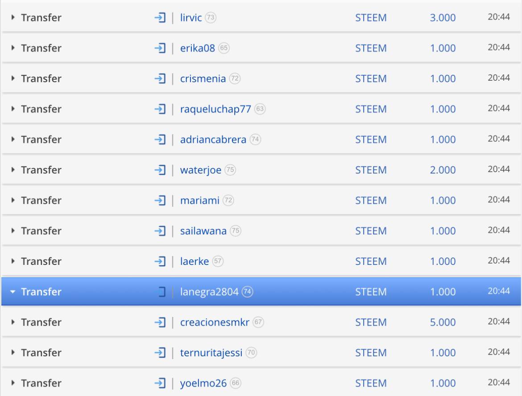The height and width of the screenshot is (396, 522).
Task: Click the Transfer label in raqueluchap77 row
Action: (41, 109)
